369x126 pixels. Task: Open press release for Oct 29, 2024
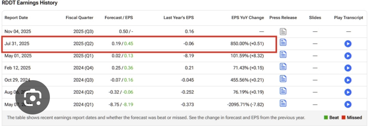click(283, 79)
